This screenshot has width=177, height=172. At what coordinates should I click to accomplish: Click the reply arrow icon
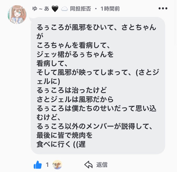(x=88, y=165)
